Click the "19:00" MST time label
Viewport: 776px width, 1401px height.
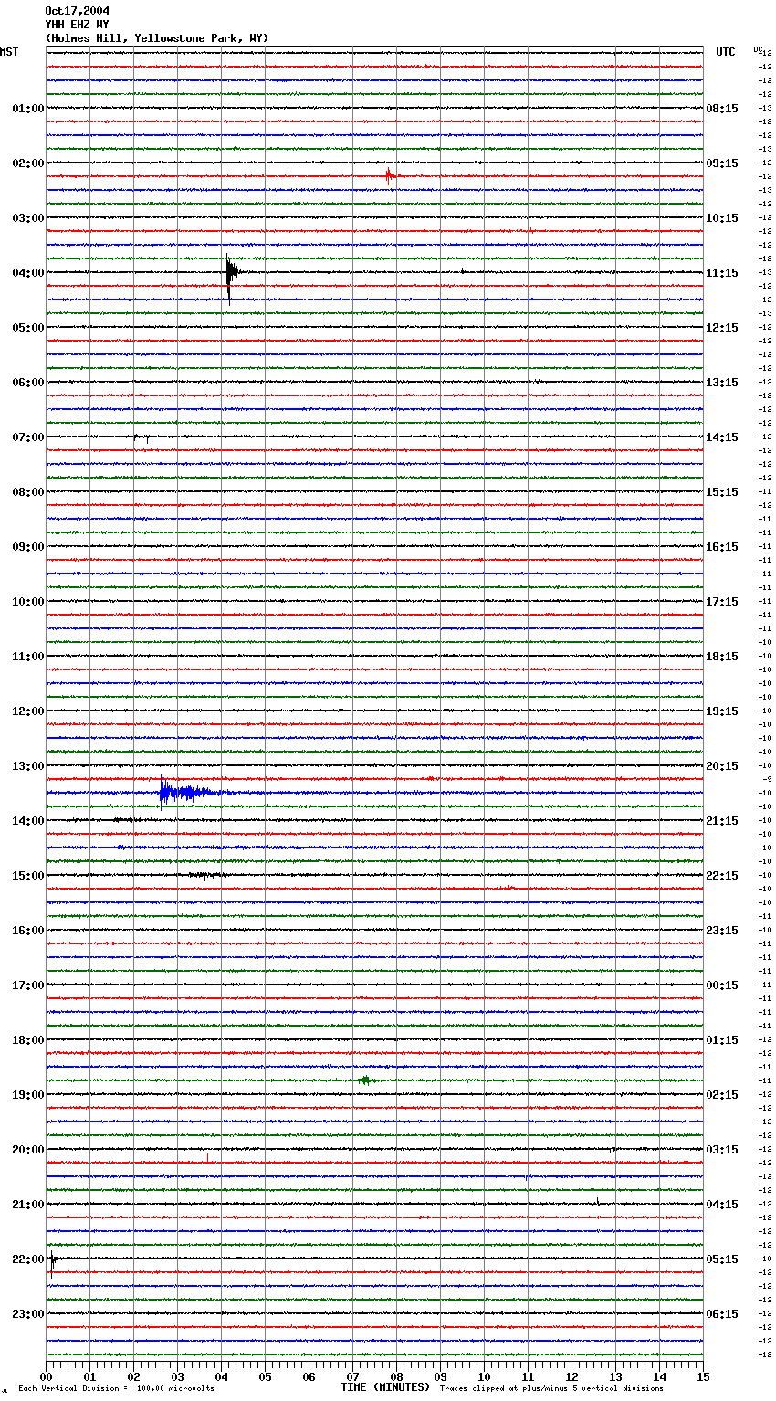28,1095
